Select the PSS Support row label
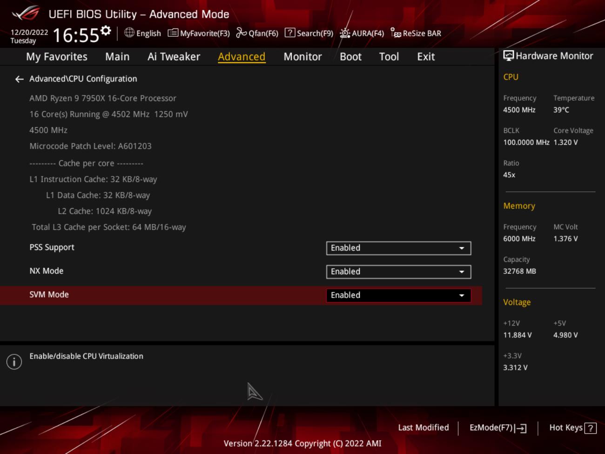 tap(52, 247)
